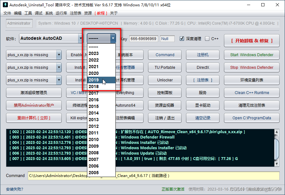Open the 注册表 menu
Image resolution: width=285 pixels, height=195 pixels.
[75, 13]
